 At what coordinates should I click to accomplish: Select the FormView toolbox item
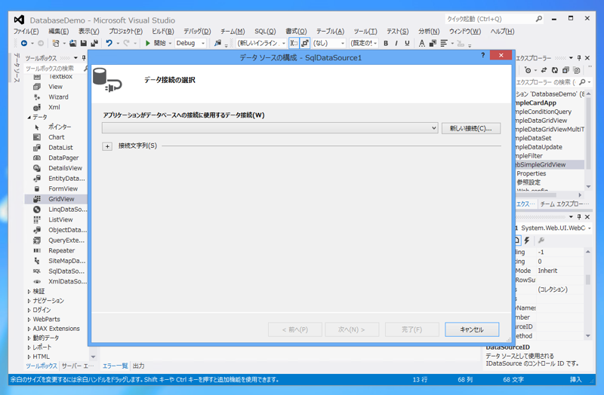pos(56,189)
